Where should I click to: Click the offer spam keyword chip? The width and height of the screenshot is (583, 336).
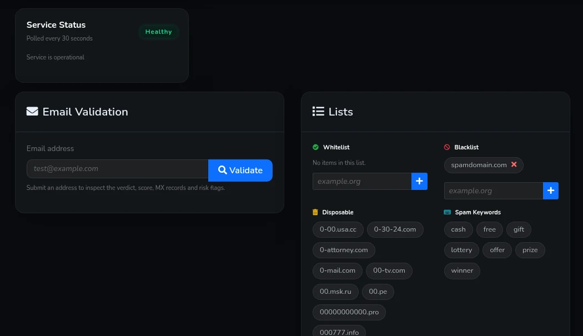click(x=497, y=250)
